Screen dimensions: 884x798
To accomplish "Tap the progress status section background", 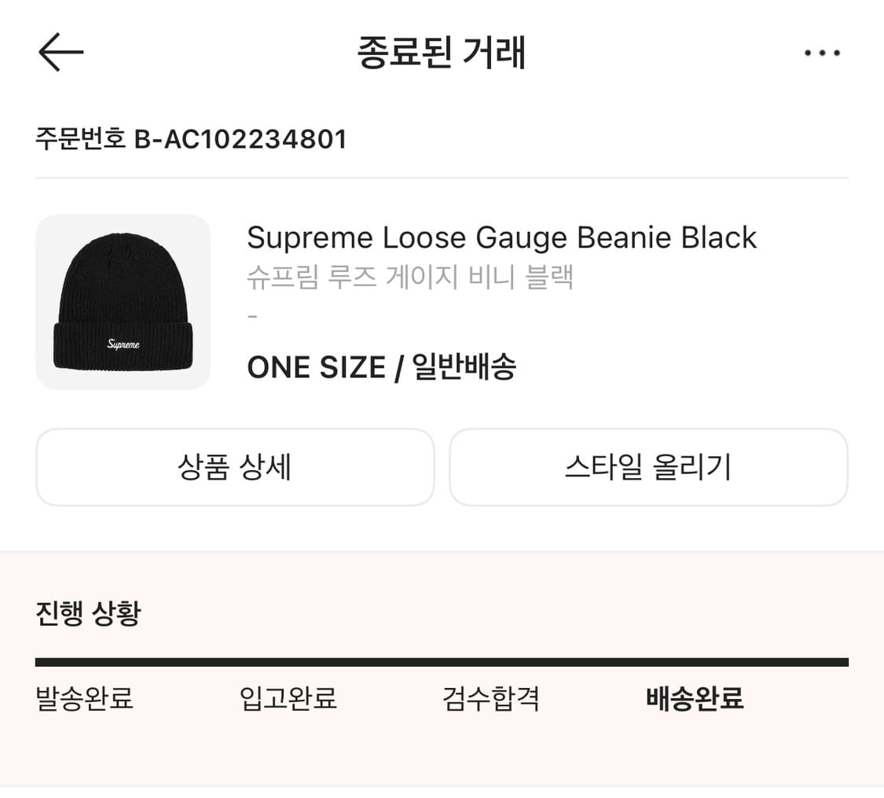I will [x=442, y=755].
